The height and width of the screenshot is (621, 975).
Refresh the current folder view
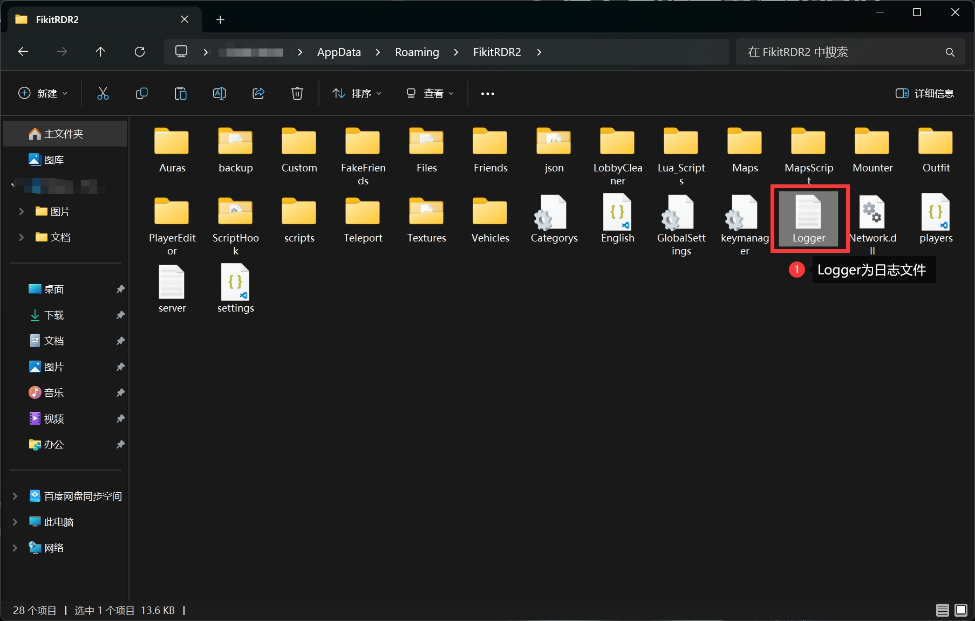(x=140, y=52)
